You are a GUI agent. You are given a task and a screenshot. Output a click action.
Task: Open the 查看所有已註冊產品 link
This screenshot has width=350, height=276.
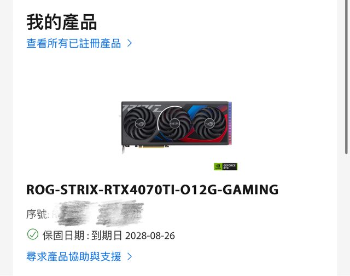pos(74,43)
